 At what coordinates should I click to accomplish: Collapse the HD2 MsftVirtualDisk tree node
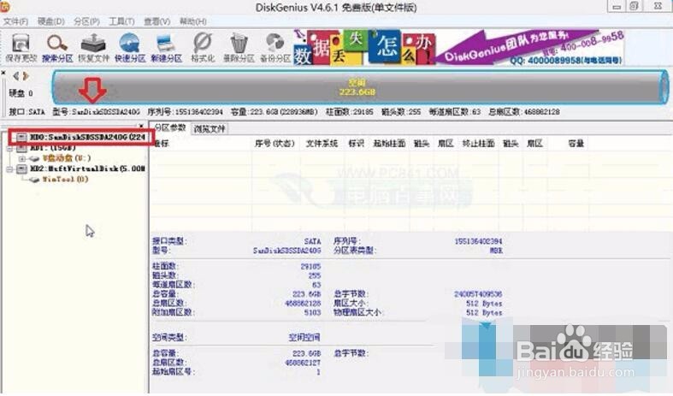tap(9, 169)
